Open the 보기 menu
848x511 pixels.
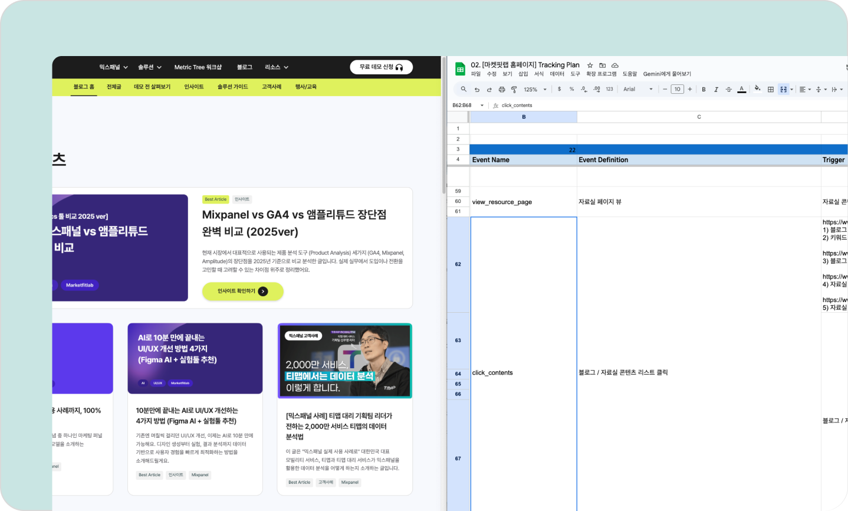[507, 74]
